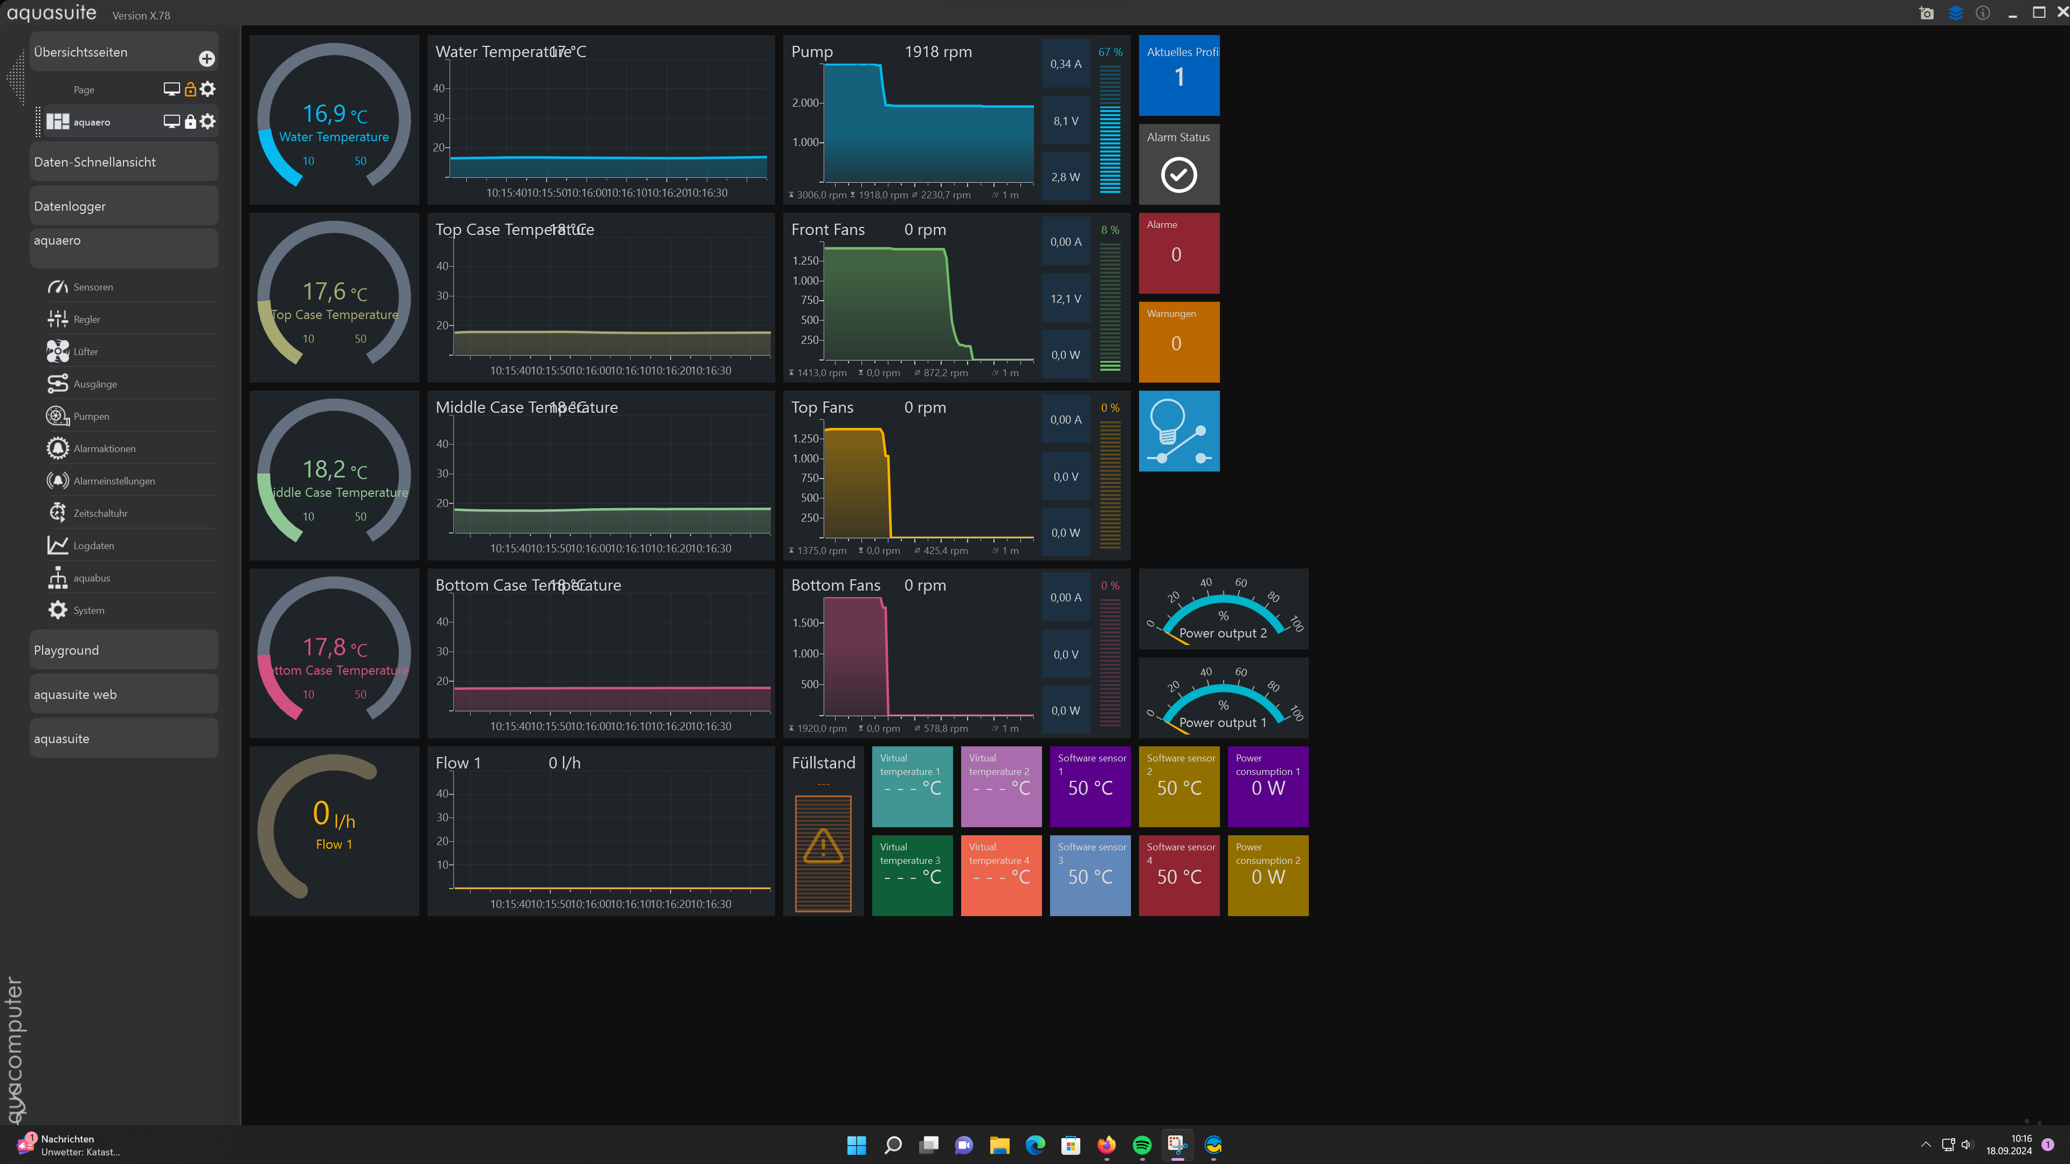
Task: Open gear settings for aquaero page
Action: [x=208, y=121]
